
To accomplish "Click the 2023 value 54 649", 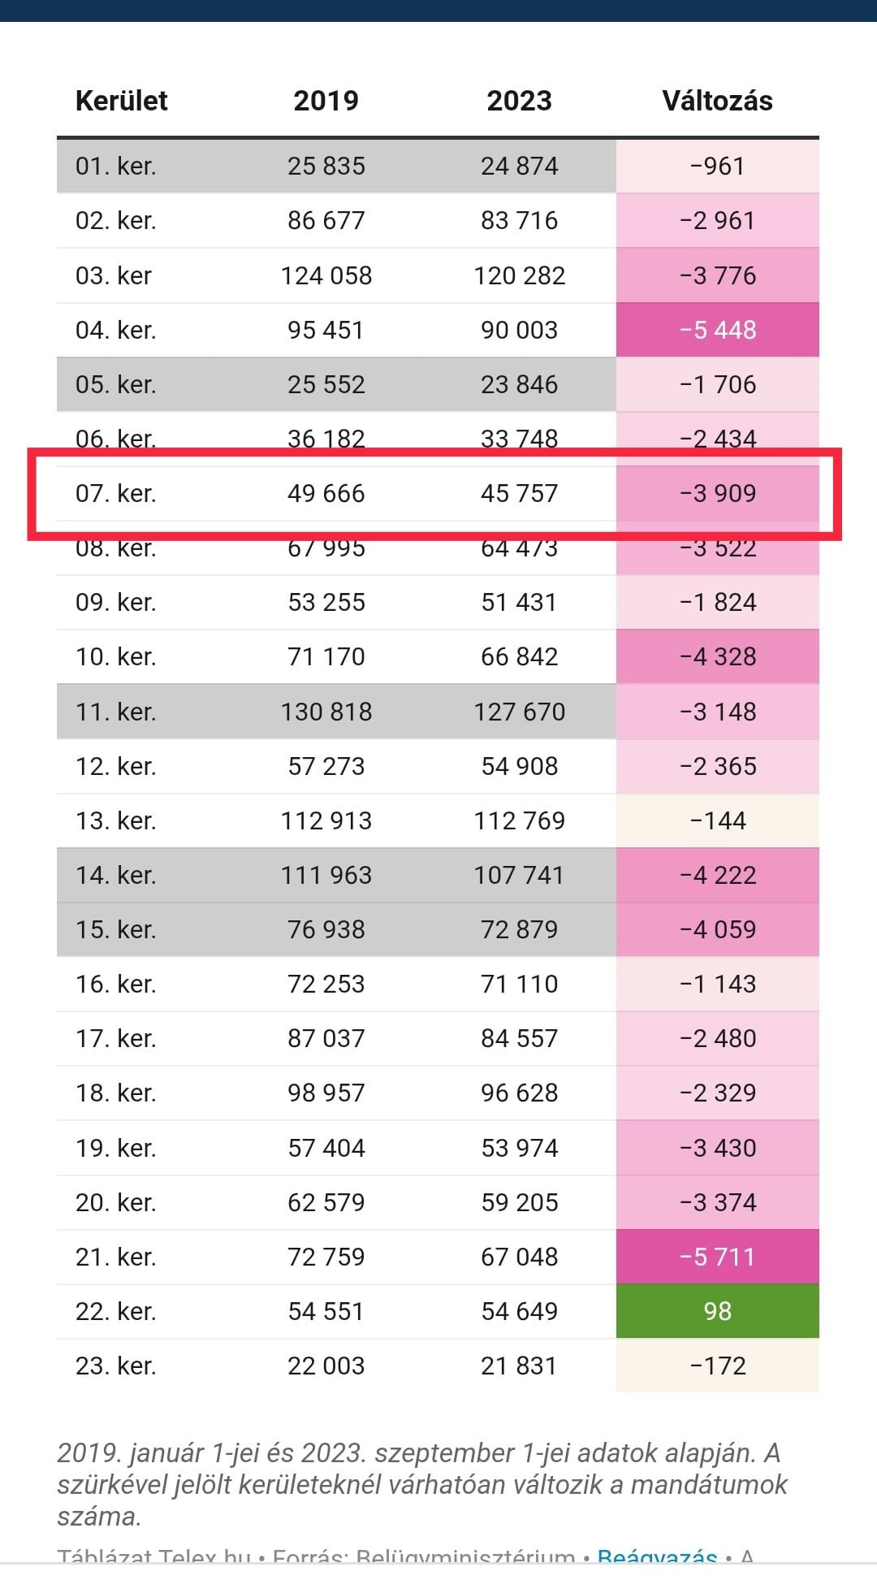I will pyautogui.click(x=520, y=1311).
